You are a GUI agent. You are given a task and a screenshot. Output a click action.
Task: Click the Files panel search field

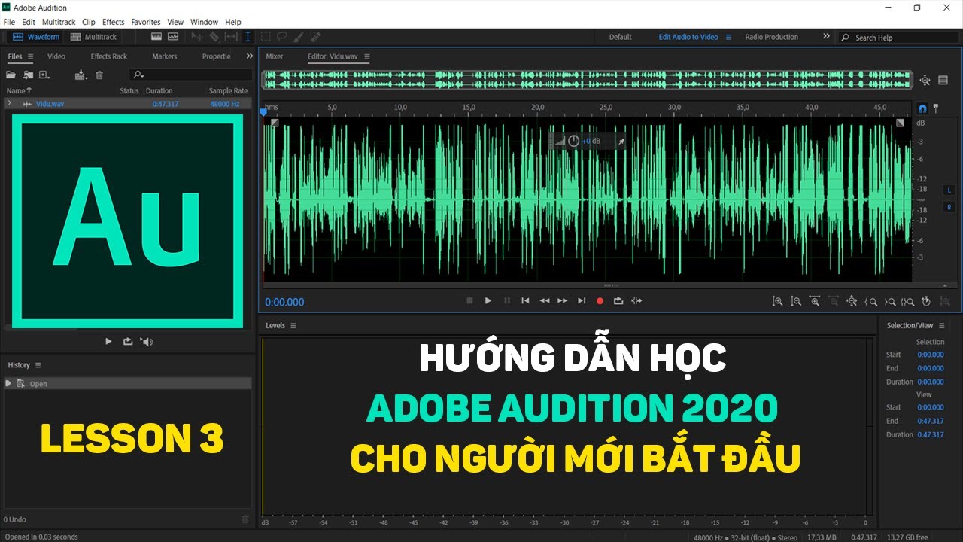pos(191,75)
